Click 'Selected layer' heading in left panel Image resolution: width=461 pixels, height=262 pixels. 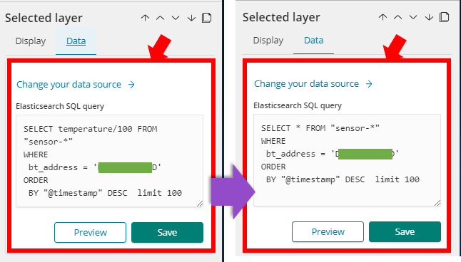pos(44,19)
